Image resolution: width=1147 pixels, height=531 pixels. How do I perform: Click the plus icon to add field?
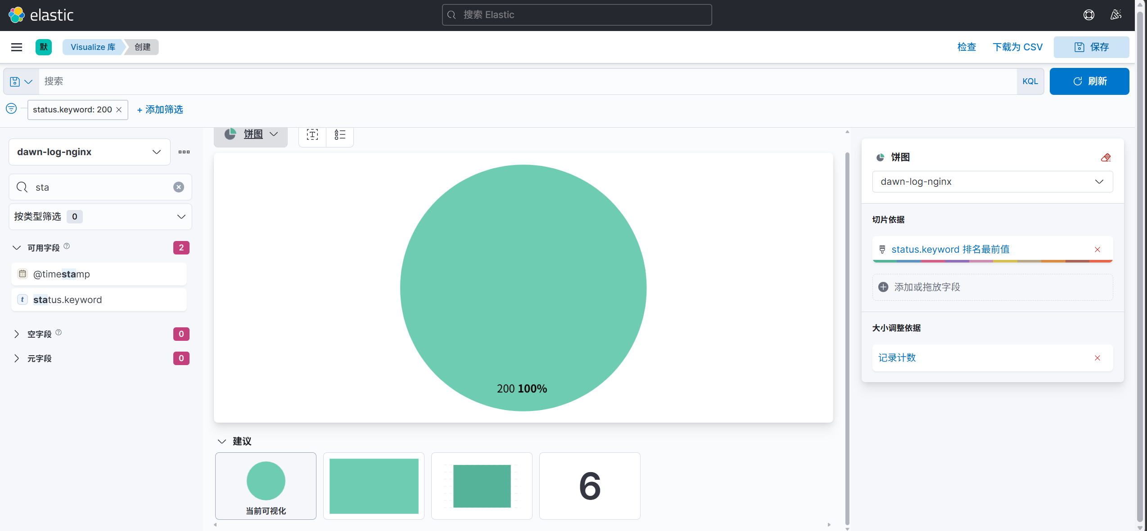click(x=883, y=287)
